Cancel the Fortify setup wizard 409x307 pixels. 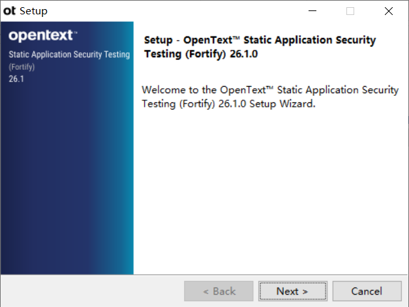coord(367,291)
